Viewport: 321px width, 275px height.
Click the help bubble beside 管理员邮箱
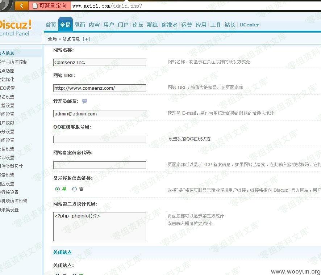[84, 101]
